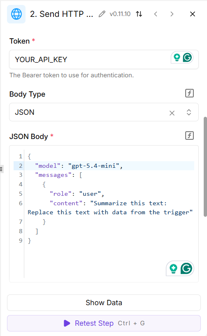The height and width of the screenshot is (336, 207).
Task: Clear the JSON body type selection
Action: pos(172,113)
